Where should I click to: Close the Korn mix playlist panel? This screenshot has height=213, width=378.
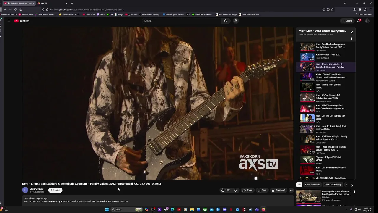click(x=351, y=32)
